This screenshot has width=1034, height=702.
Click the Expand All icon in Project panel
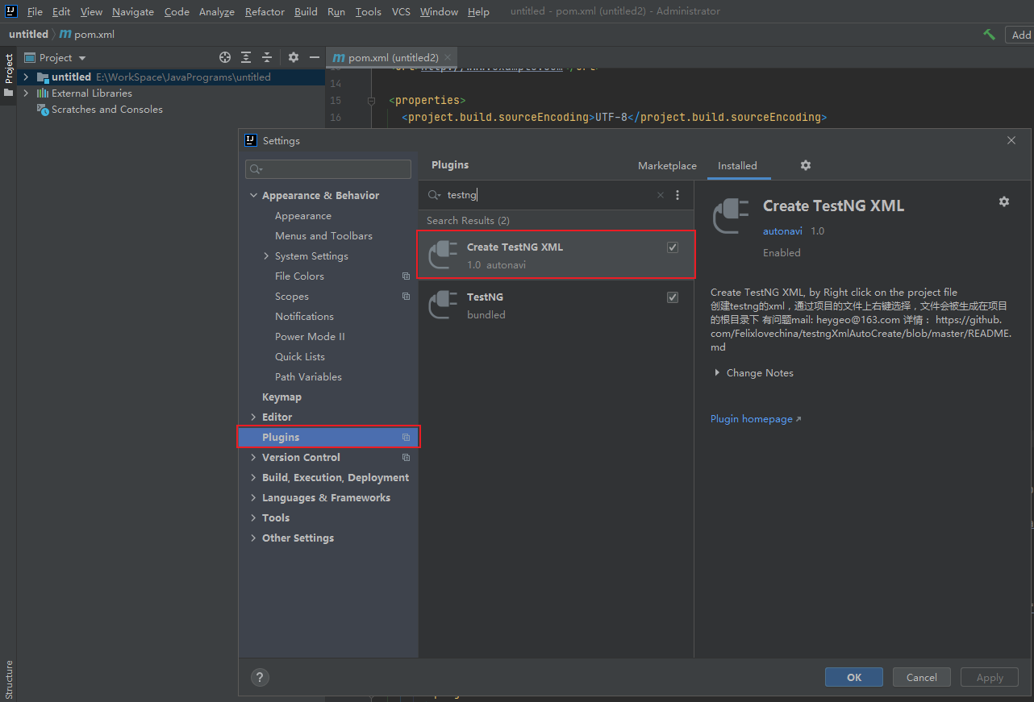point(246,57)
